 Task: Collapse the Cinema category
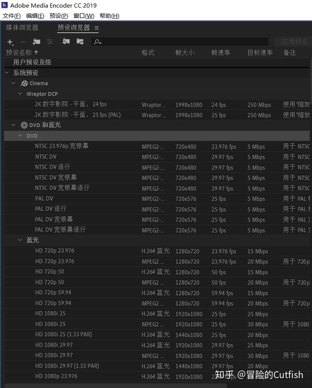14,83
